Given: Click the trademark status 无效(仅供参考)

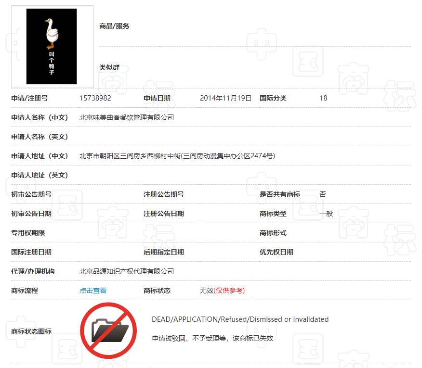Looking at the screenshot, I should coord(222,291).
